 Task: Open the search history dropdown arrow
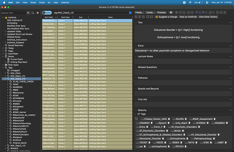[x=130, y=13]
